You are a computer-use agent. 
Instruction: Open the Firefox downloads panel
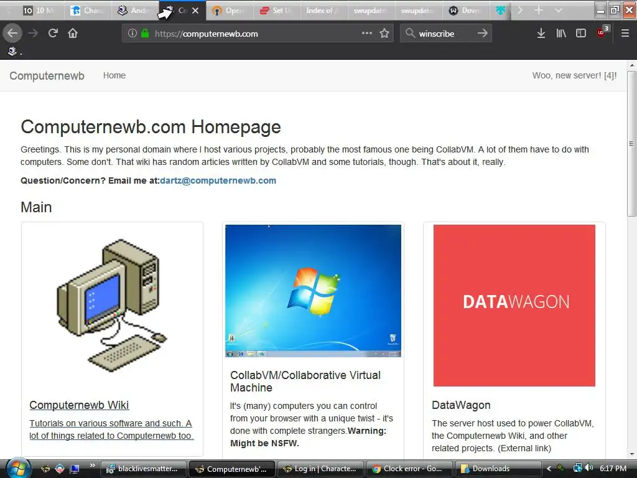tap(541, 34)
